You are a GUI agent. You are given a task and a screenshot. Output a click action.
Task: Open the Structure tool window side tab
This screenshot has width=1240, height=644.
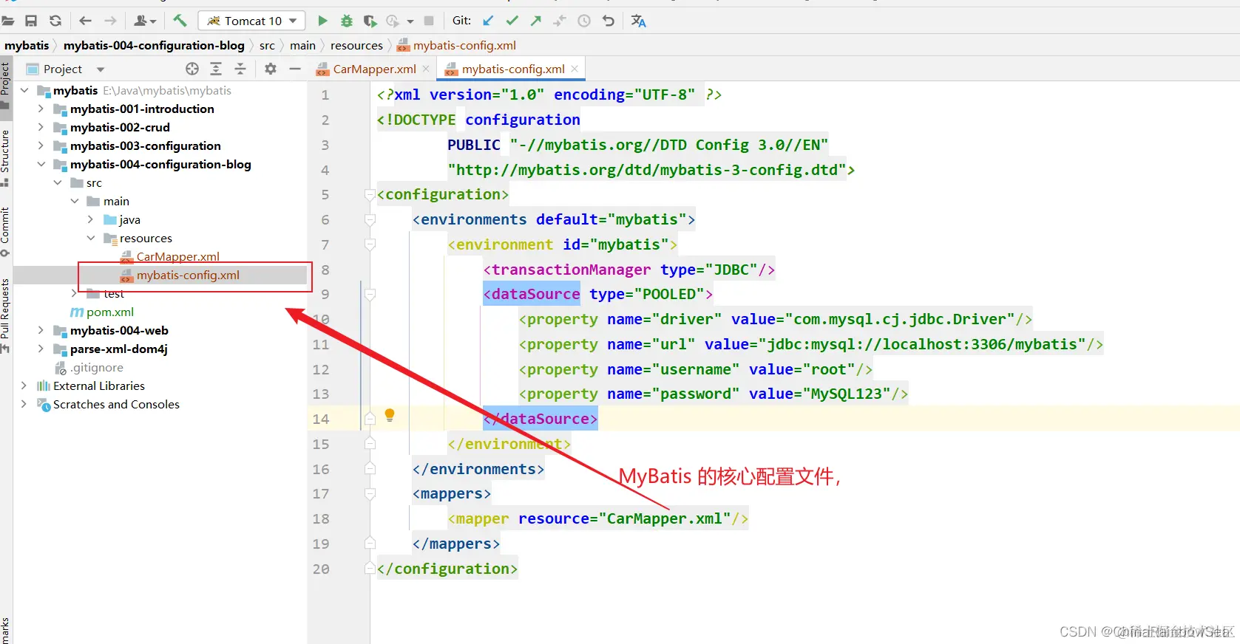pyautogui.click(x=5, y=157)
